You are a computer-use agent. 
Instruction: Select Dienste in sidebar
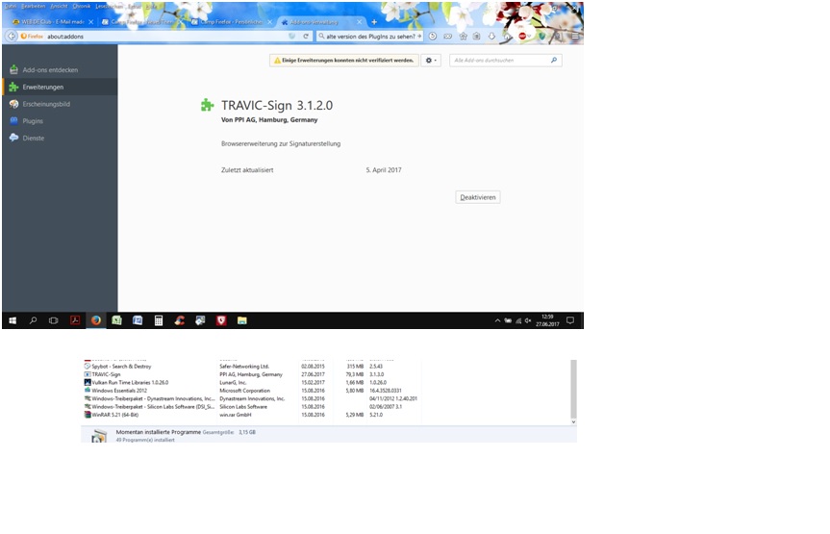coord(60,138)
